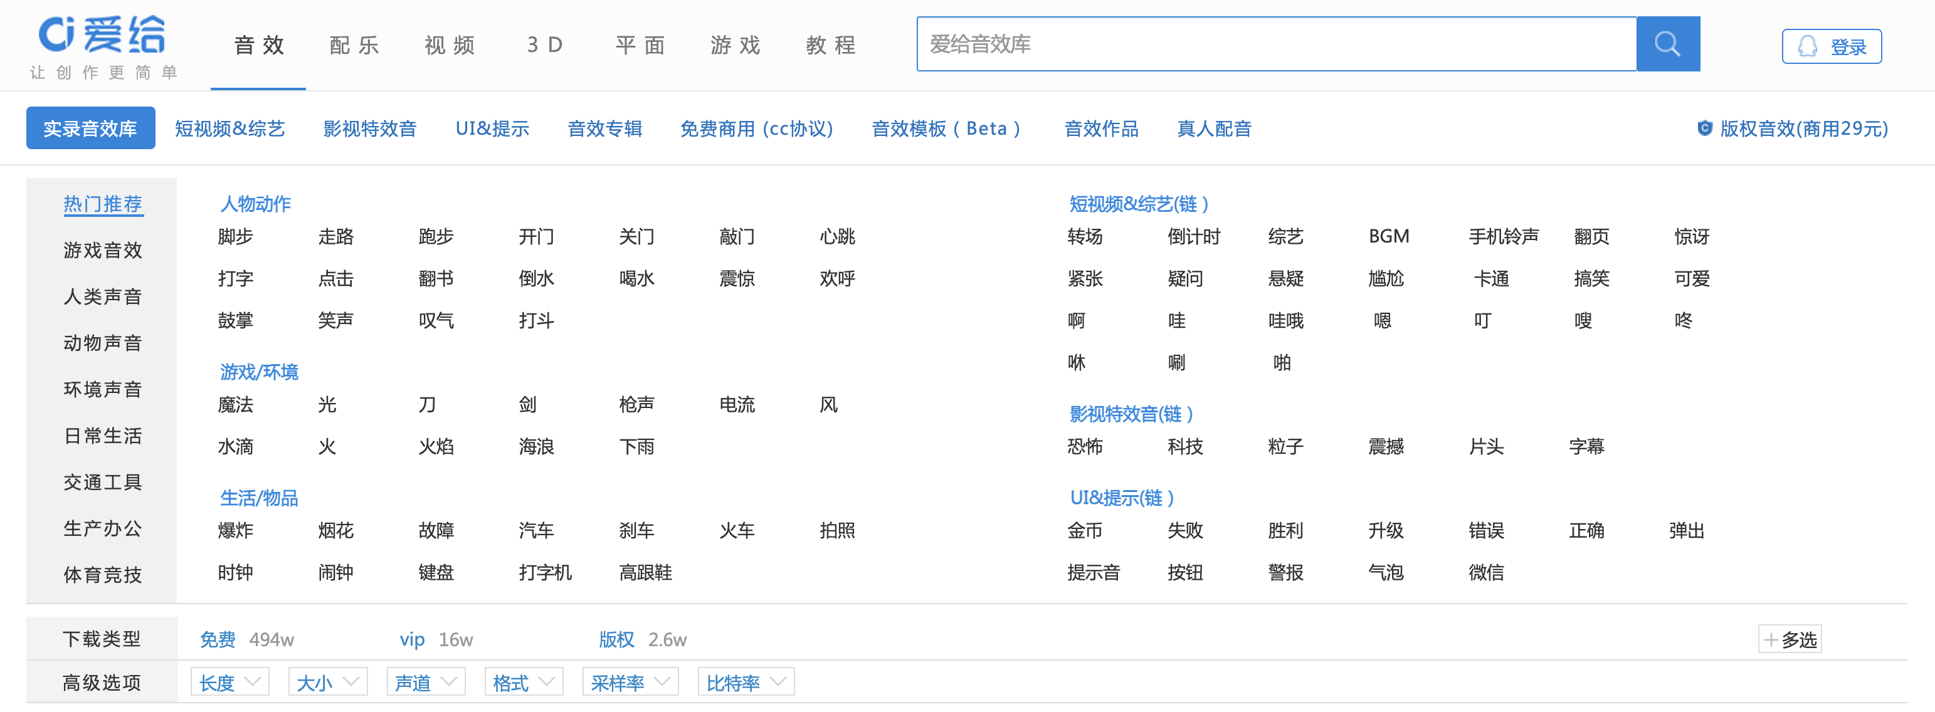Click the 微信 tag

[1487, 573]
